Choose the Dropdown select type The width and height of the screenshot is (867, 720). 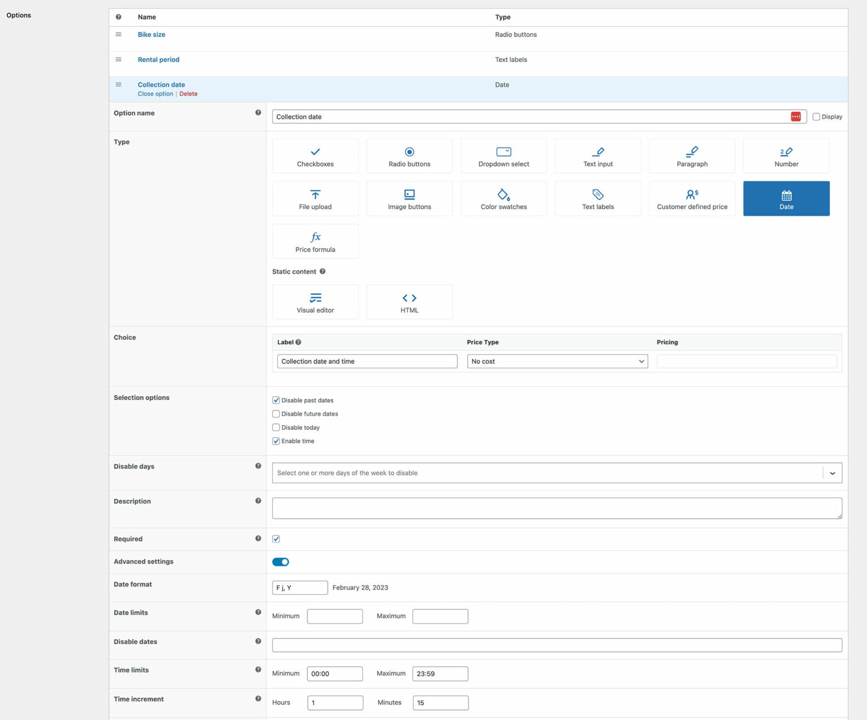(503, 156)
